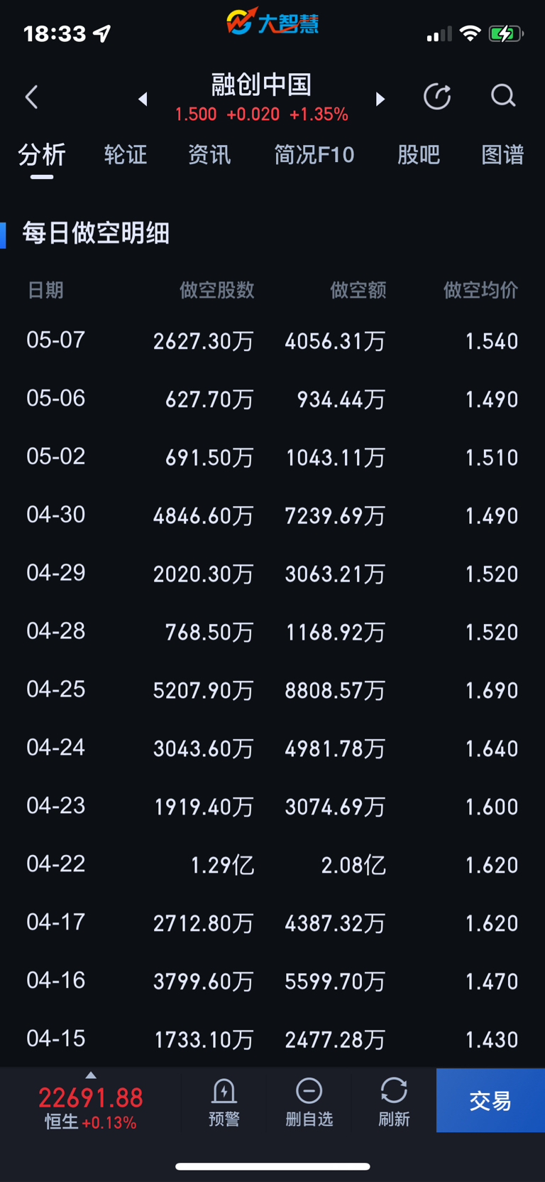545x1182 pixels.
Task: Tap the 预警 alert bell icon
Action: pos(224,1102)
